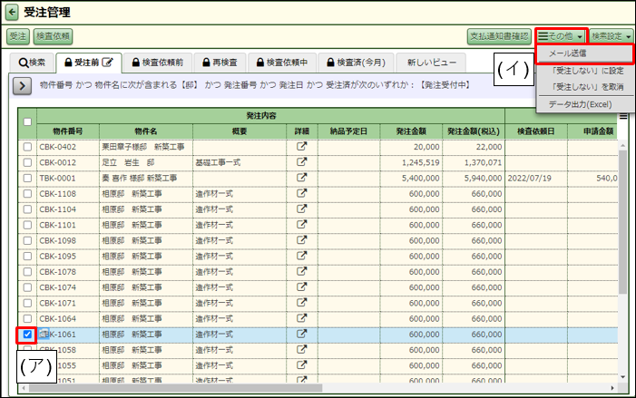Check the box for CBK-1074
The width and height of the screenshot is (636, 398).
(x=27, y=287)
